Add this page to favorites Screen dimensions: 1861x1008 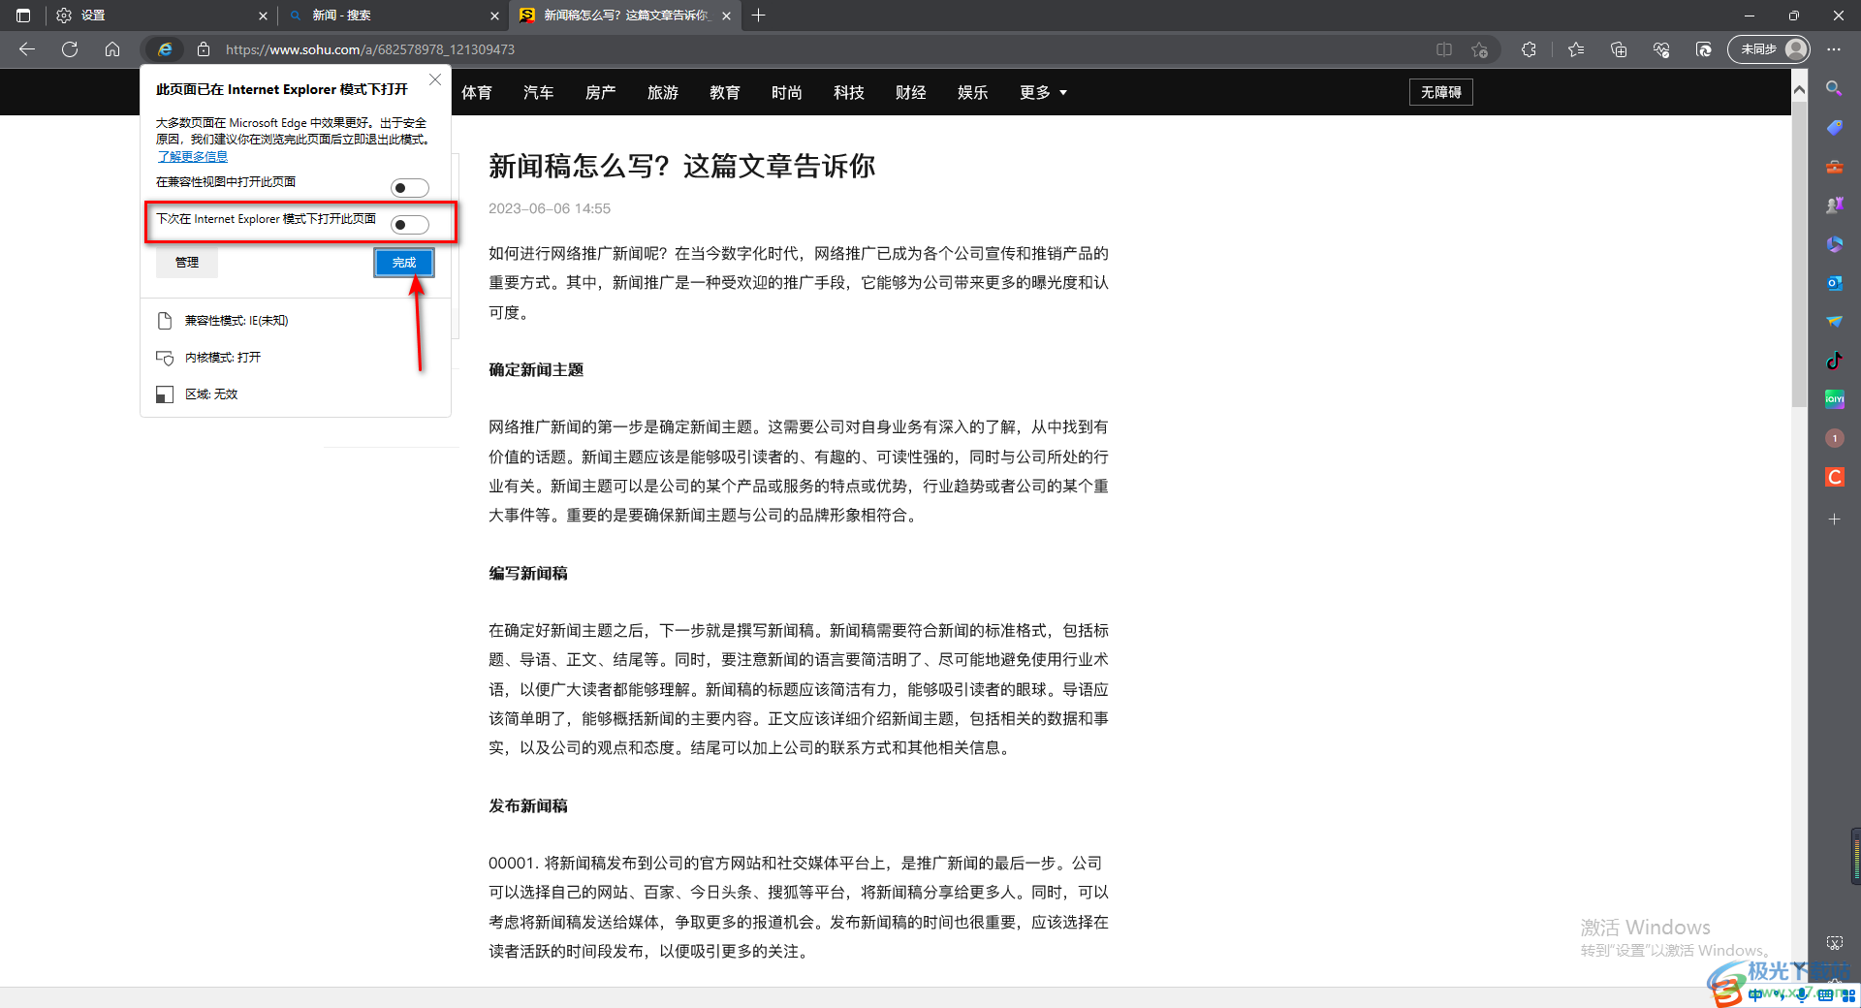point(1479,49)
